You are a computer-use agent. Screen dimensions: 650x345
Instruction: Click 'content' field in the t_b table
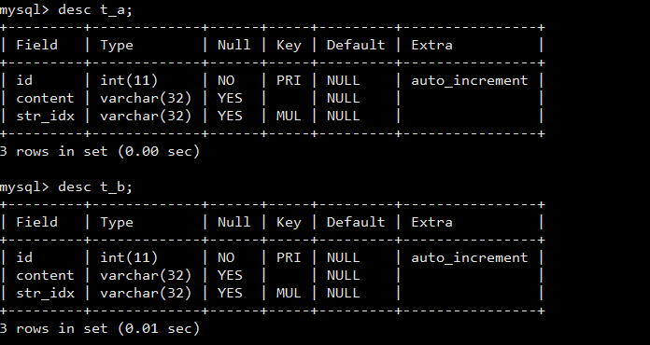pos(45,275)
